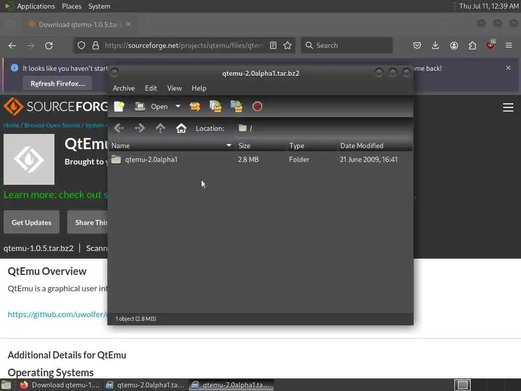Open Pocket save icon in Firefox
This screenshot has width=521, height=391.
click(417, 45)
